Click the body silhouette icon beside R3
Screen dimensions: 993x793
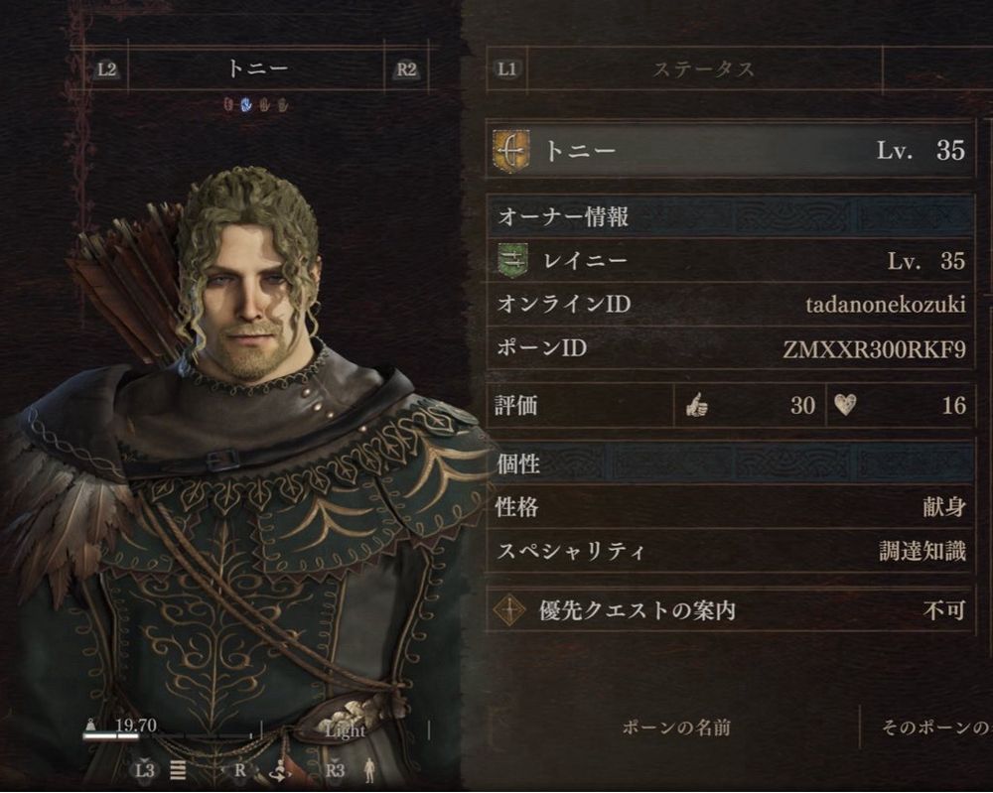(369, 769)
